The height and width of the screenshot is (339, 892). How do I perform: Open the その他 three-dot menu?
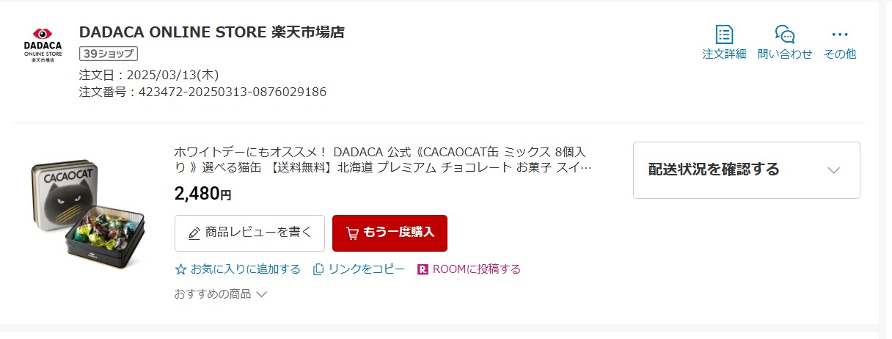click(x=840, y=34)
